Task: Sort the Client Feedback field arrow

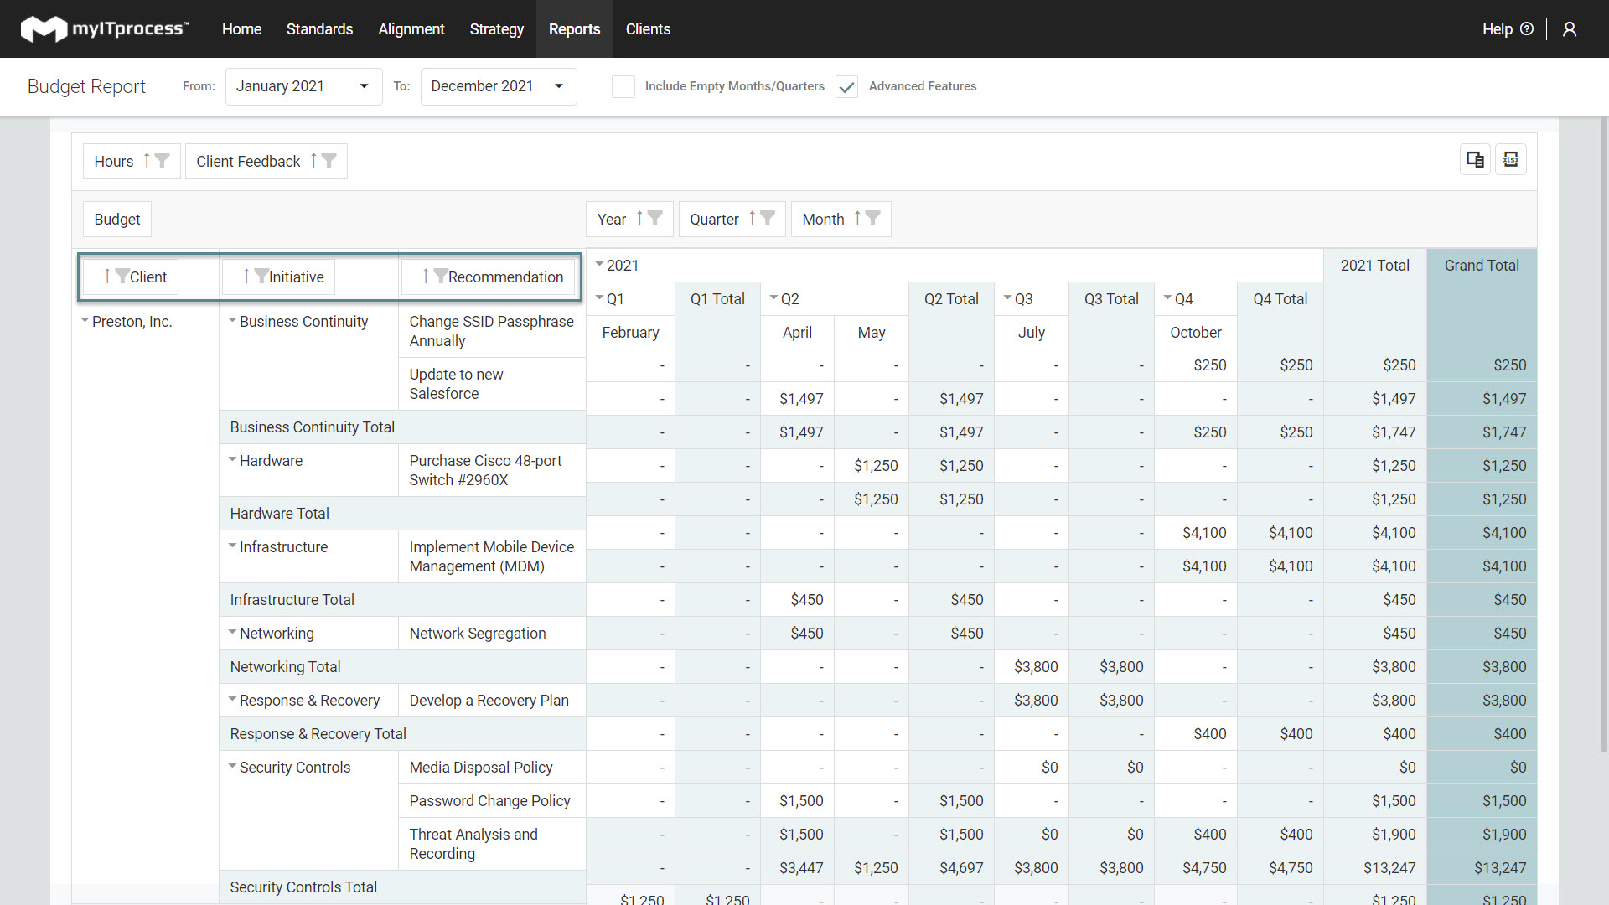Action: (x=313, y=160)
